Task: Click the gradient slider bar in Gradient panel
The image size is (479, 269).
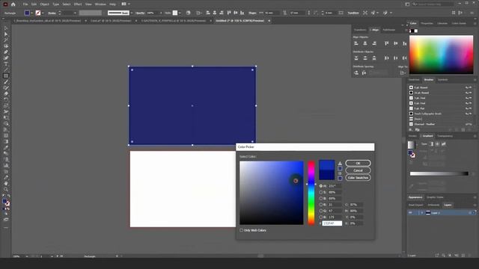Action: (x=439, y=173)
